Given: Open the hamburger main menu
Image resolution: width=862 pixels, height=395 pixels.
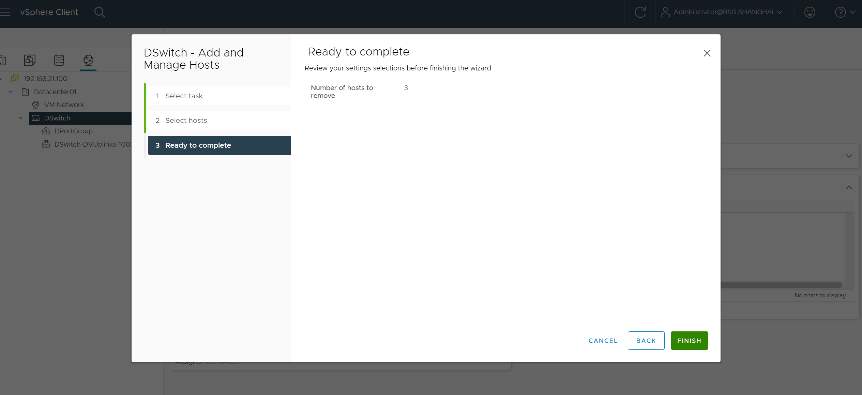Looking at the screenshot, I should click(x=5, y=12).
